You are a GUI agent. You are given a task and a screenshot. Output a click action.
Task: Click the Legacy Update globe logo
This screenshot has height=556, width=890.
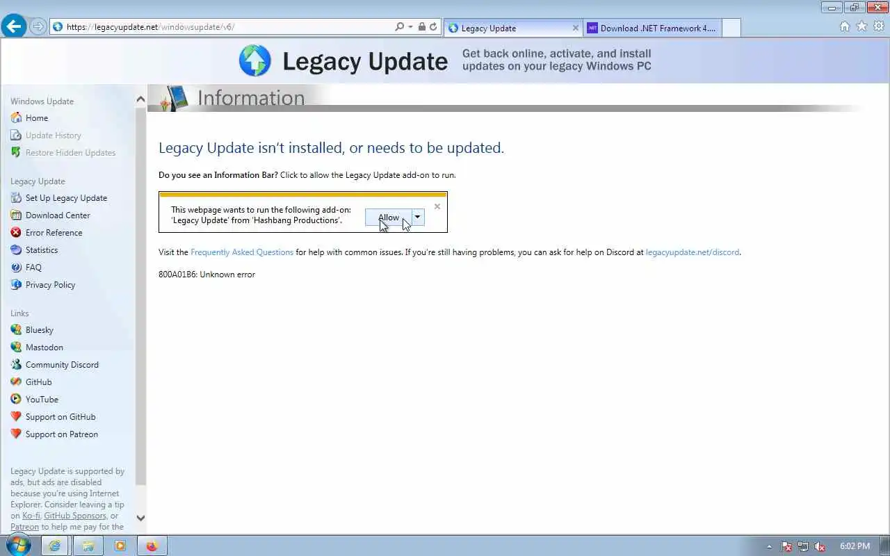click(x=255, y=60)
